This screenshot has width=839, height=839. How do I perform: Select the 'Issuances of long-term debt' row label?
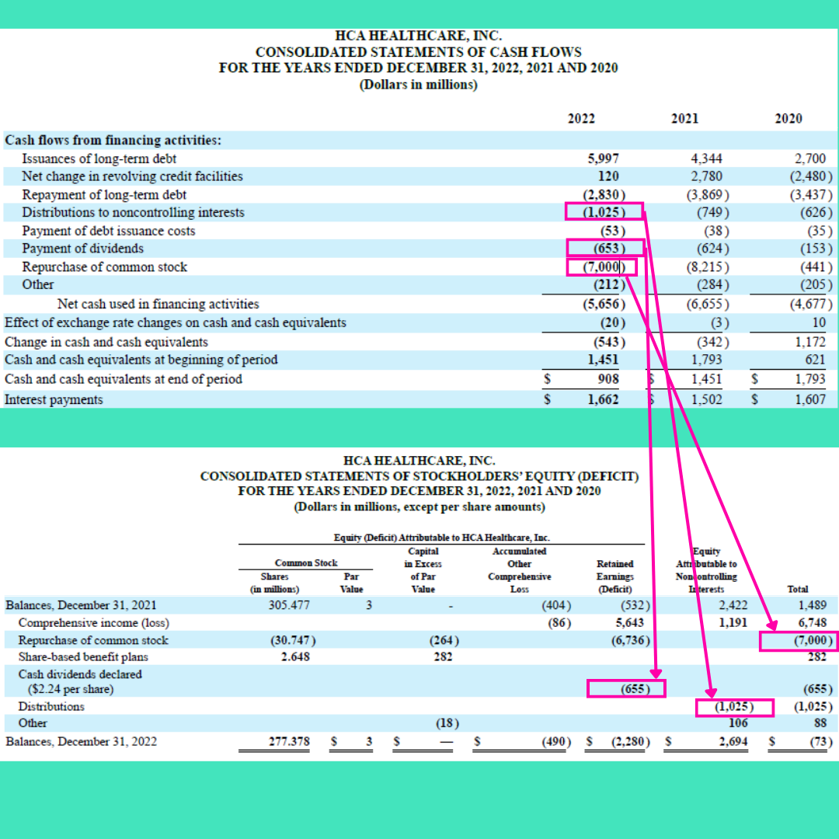click(99, 159)
